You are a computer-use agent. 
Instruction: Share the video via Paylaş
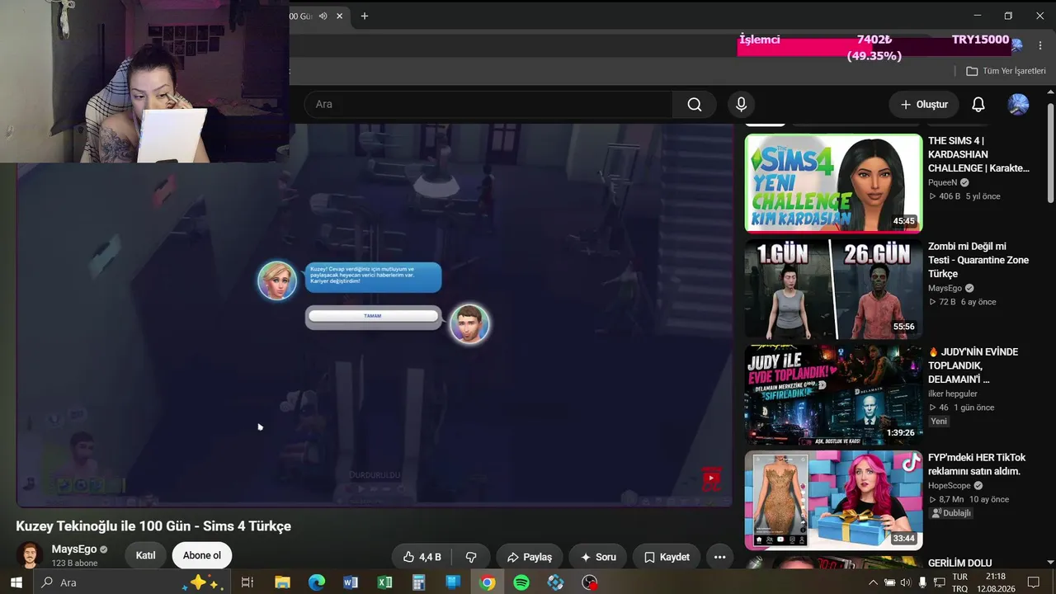529,557
